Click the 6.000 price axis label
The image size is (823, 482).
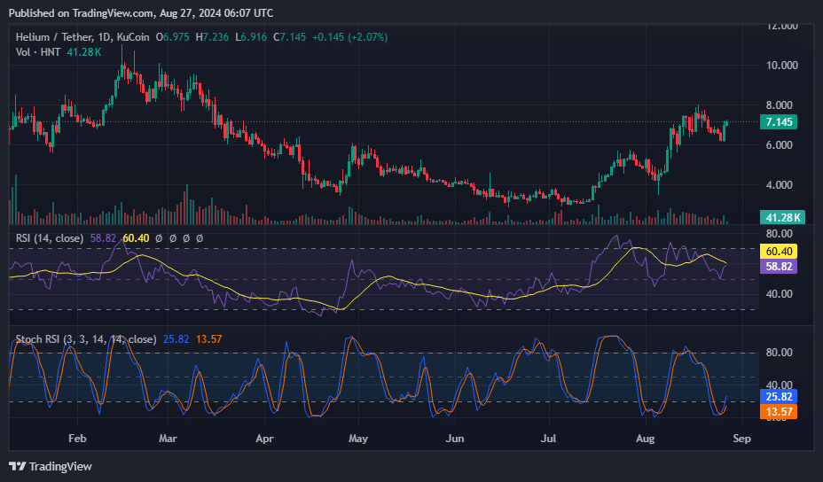pyautogui.click(x=780, y=145)
